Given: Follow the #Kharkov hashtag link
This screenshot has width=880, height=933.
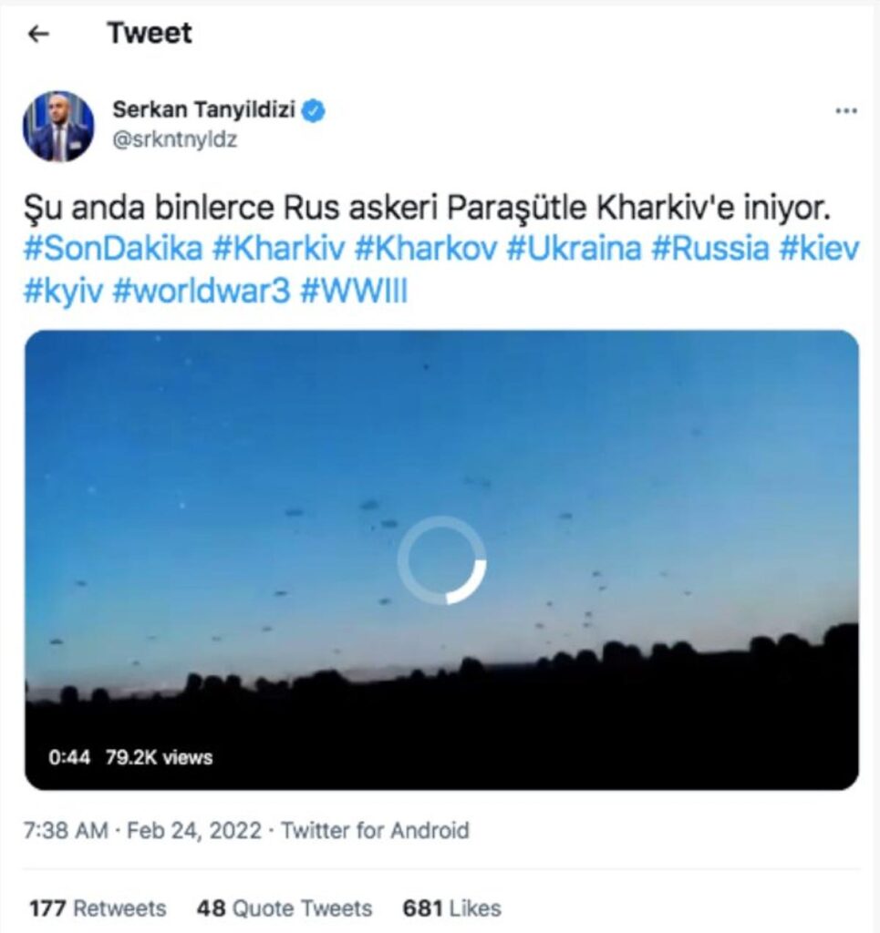Looking at the screenshot, I should click(426, 248).
